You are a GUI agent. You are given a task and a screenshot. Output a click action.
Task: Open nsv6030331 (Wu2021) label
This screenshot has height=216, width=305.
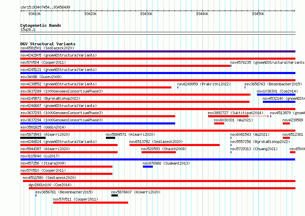233,120
